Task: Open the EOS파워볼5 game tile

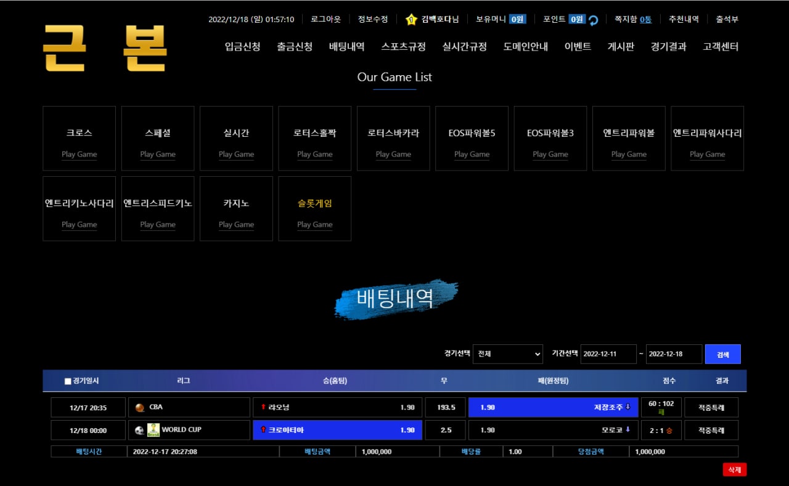Action: [x=472, y=139]
